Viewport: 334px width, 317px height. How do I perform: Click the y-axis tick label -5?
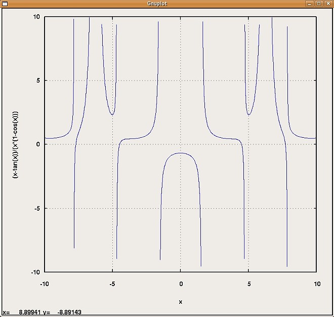[37, 208]
